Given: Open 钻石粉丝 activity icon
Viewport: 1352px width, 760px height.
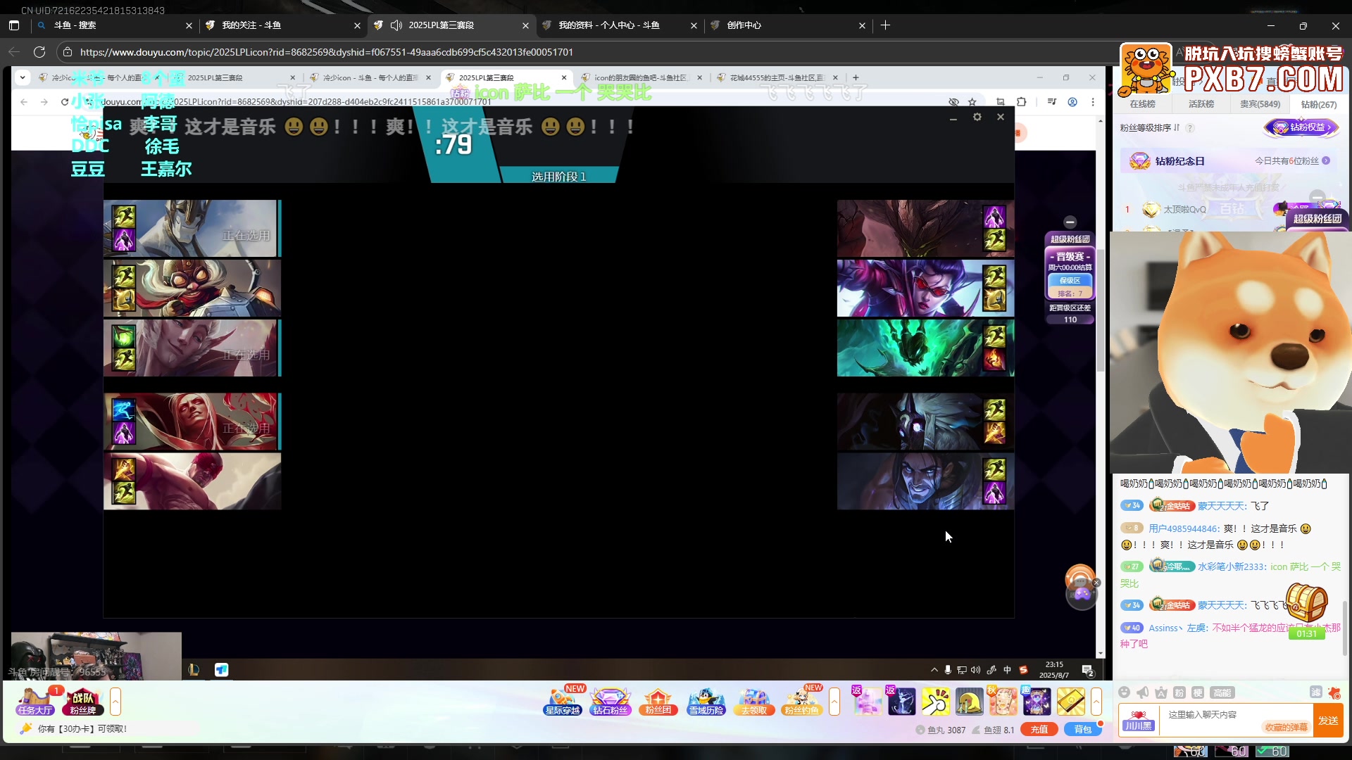Looking at the screenshot, I should point(610,702).
